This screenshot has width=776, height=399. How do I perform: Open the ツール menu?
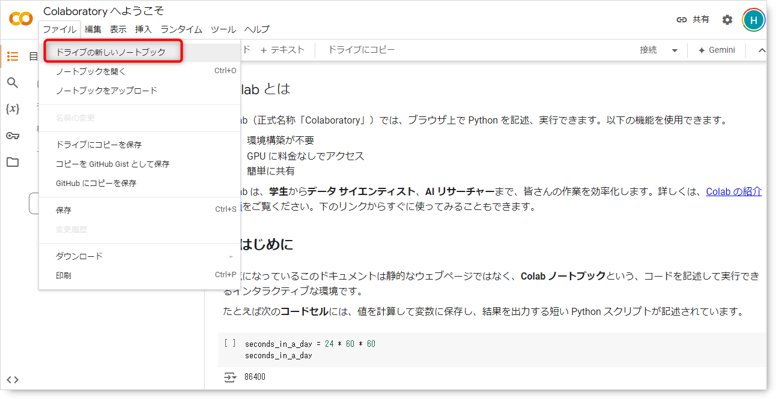[223, 29]
